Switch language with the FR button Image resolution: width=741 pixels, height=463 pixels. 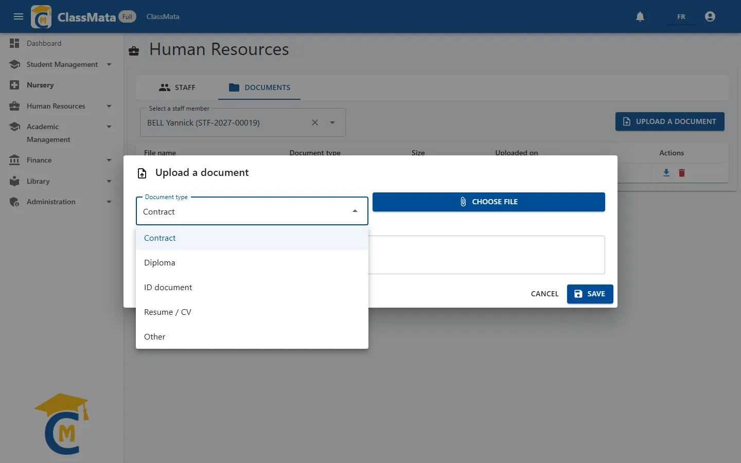pyautogui.click(x=681, y=16)
